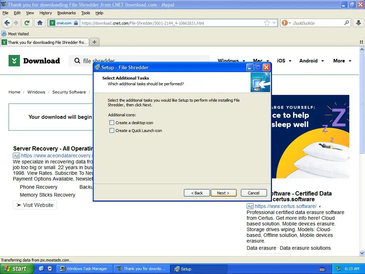The height and width of the screenshot is (274, 365).
Task: Expand the Mac dropdown in site nav
Action: 268,61
